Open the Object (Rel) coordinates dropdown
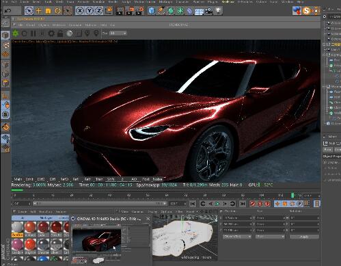 237,237
